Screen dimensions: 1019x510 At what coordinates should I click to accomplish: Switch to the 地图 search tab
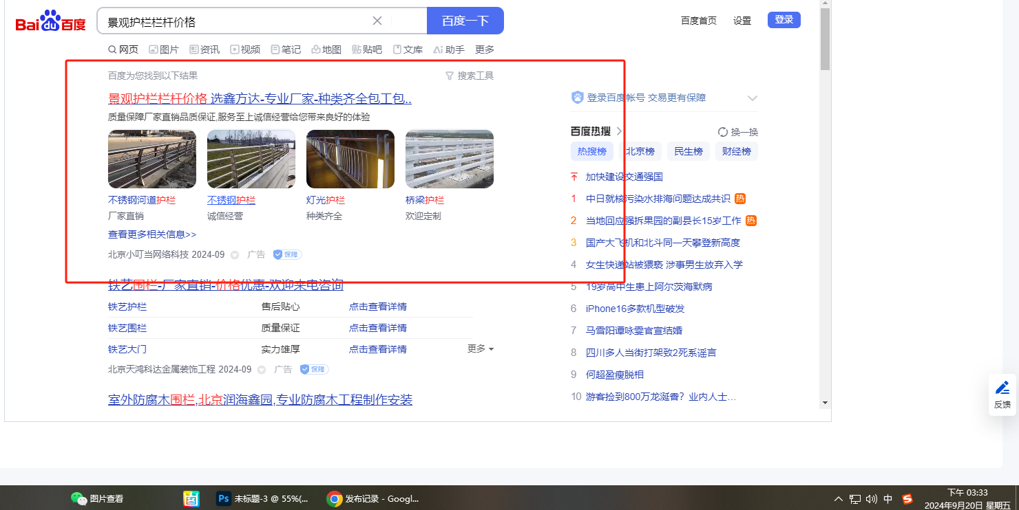(x=326, y=49)
